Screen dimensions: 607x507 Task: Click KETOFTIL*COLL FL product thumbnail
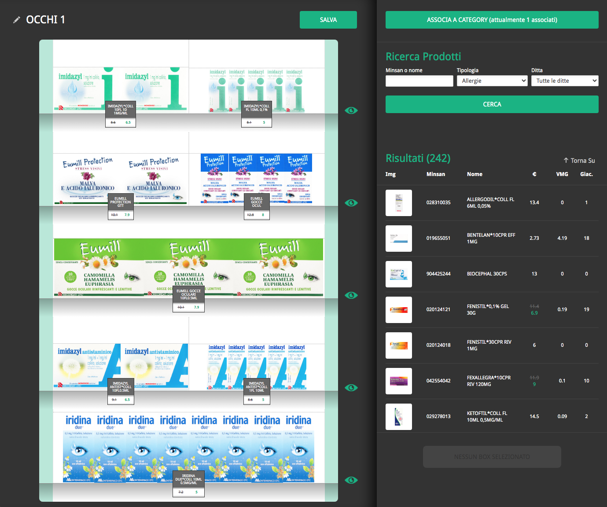pyautogui.click(x=399, y=417)
